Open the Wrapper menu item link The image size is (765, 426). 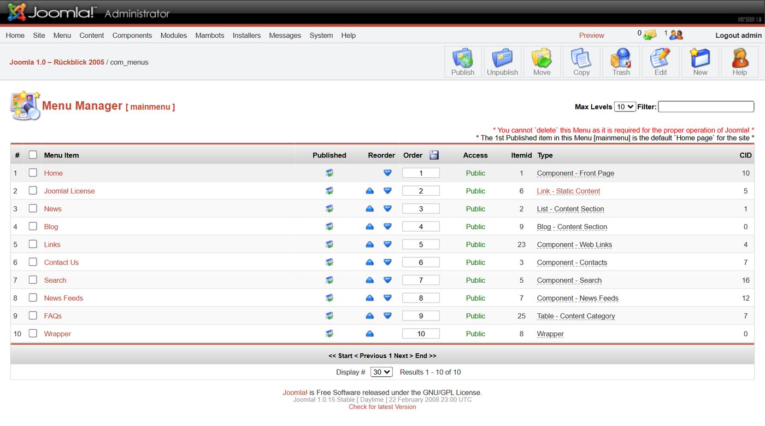tap(57, 334)
